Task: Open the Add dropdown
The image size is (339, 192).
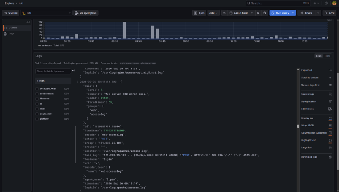Action: pyautogui.click(x=213, y=13)
